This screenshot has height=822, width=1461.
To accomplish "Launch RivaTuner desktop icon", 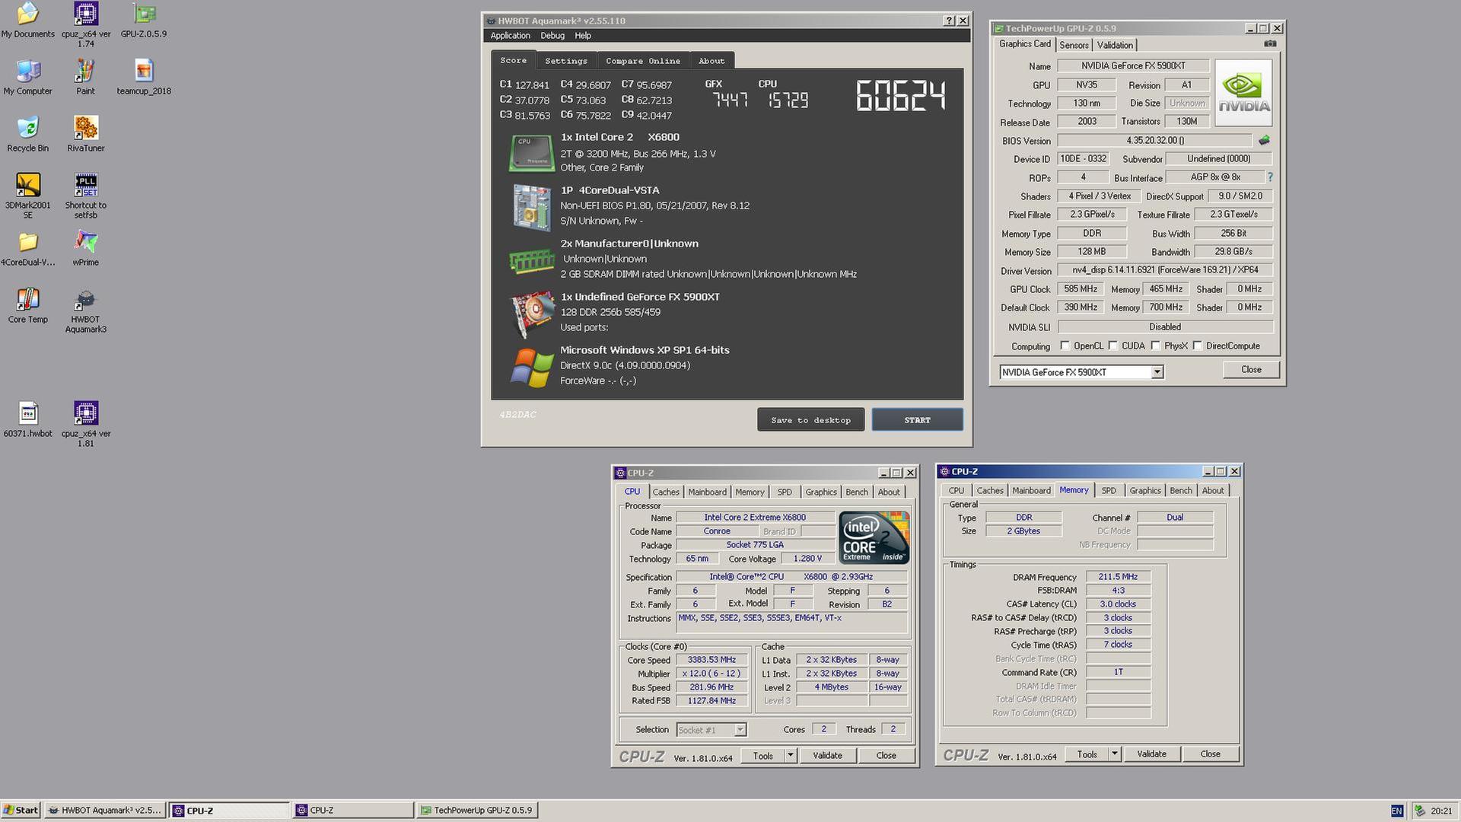I will pyautogui.click(x=85, y=134).
